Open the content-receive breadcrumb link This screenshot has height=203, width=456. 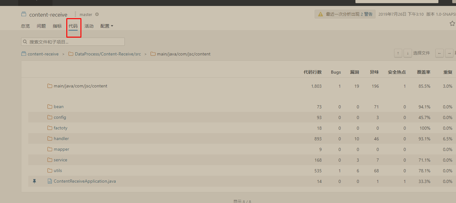(x=43, y=54)
